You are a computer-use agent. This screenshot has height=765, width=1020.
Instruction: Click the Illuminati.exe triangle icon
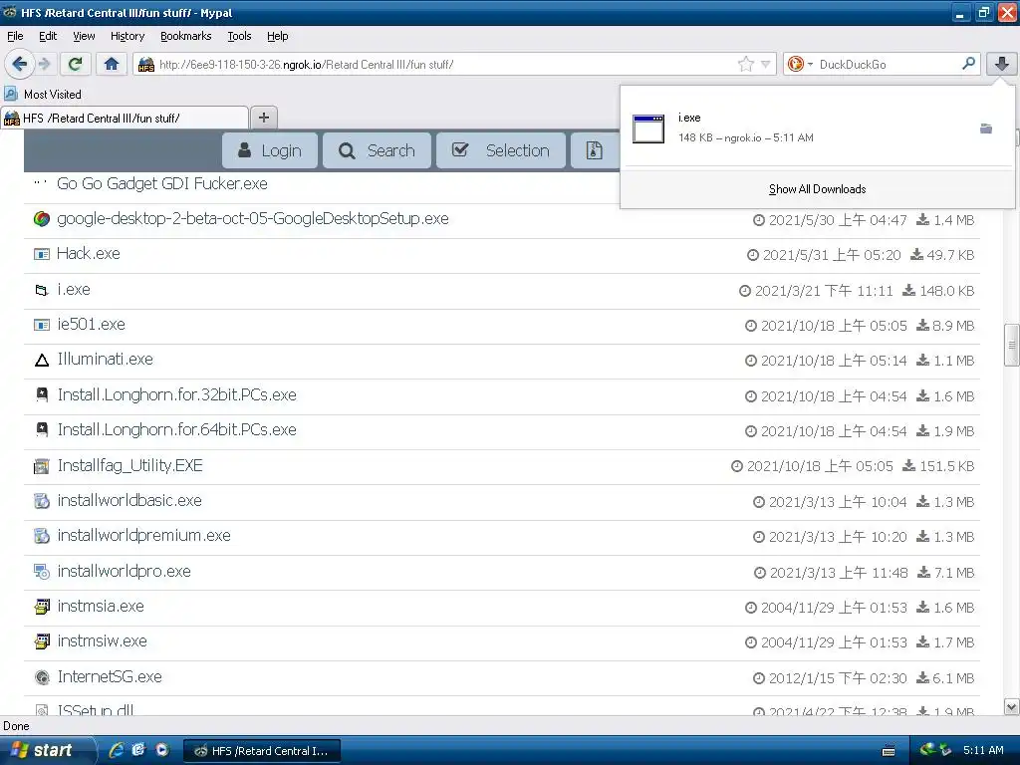tap(42, 360)
